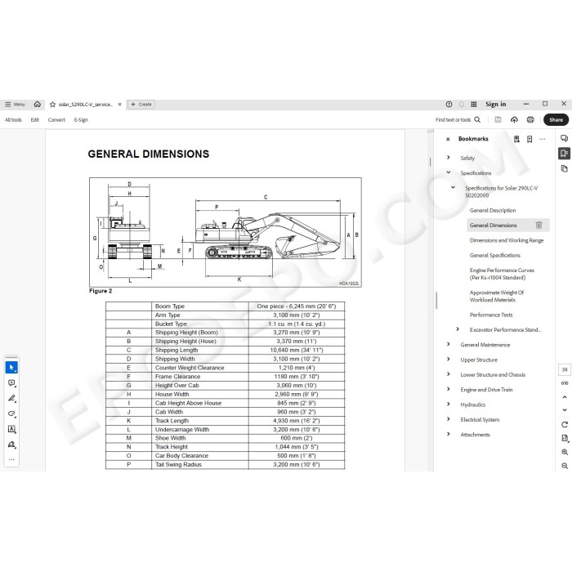Open the General Specifications bookmark
This screenshot has height=572, width=572.
click(494, 255)
